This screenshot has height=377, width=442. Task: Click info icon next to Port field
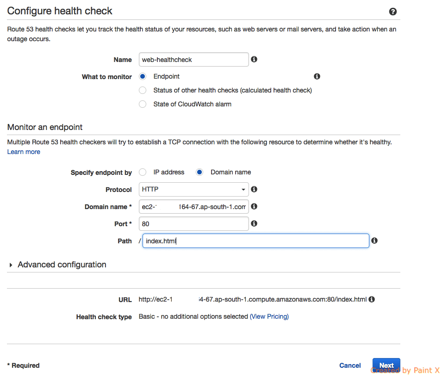[x=254, y=223]
